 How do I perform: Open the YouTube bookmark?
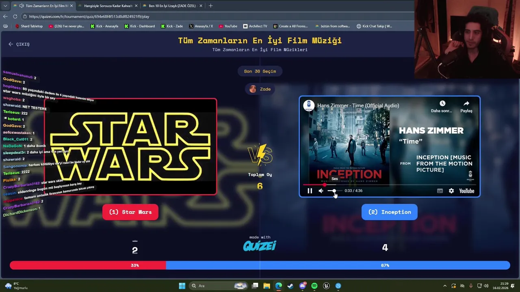[x=228, y=26]
